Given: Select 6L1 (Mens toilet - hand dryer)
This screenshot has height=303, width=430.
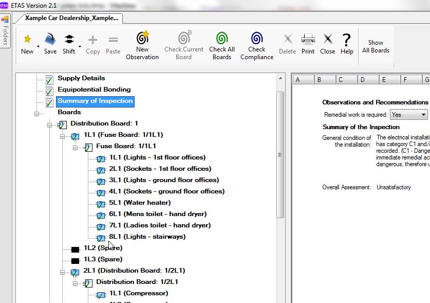Looking at the screenshot, I should point(158,214).
